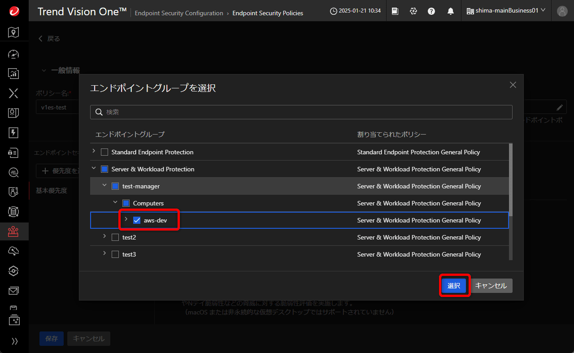Open the gauge dashboard sidebar icon
The width and height of the screenshot is (574, 353).
click(14, 54)
